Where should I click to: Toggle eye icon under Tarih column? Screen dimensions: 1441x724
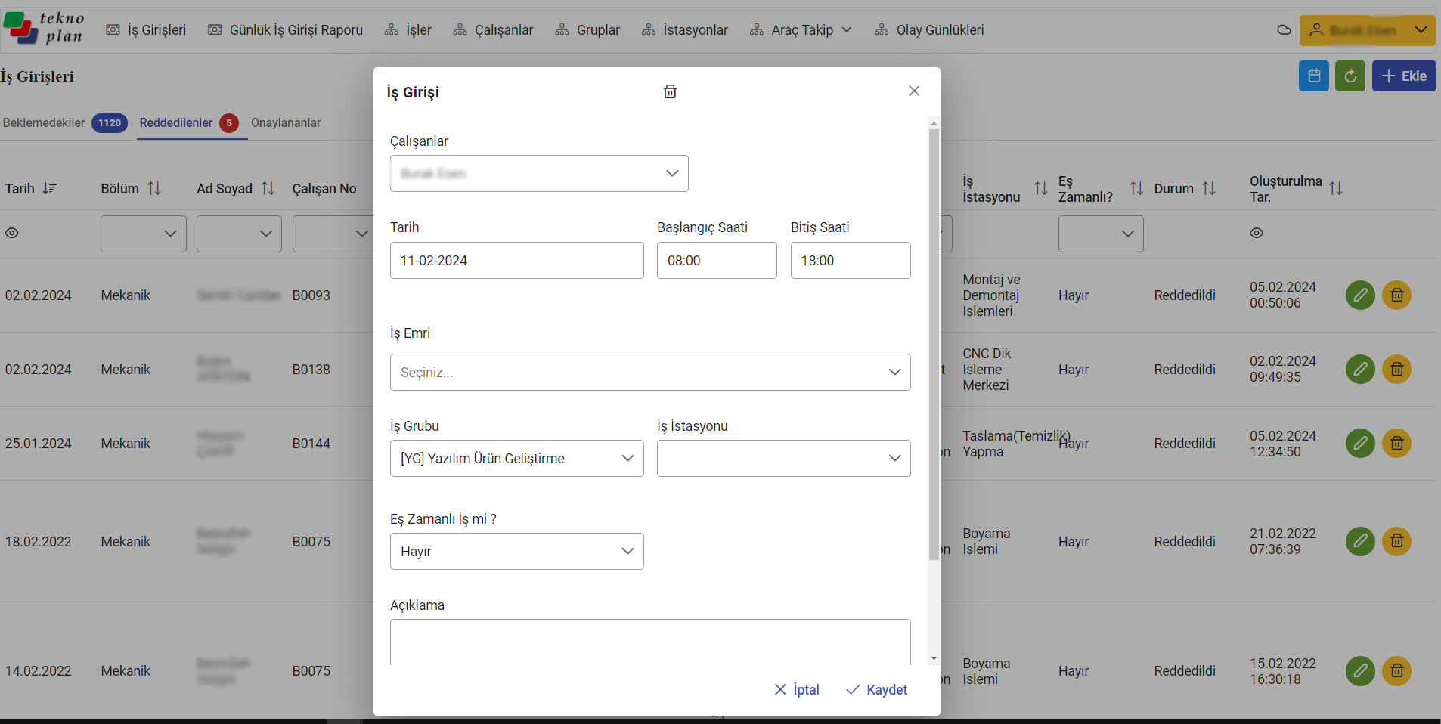(12, 234)
